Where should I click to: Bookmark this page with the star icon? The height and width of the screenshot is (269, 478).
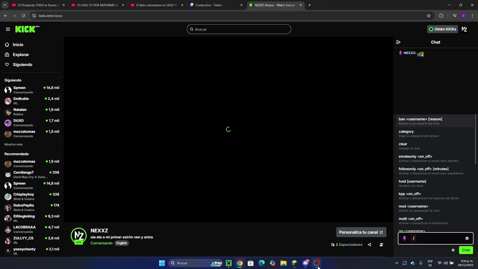click(429, 16)
